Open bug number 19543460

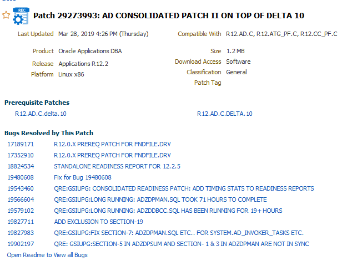click(x=21, y=188)
